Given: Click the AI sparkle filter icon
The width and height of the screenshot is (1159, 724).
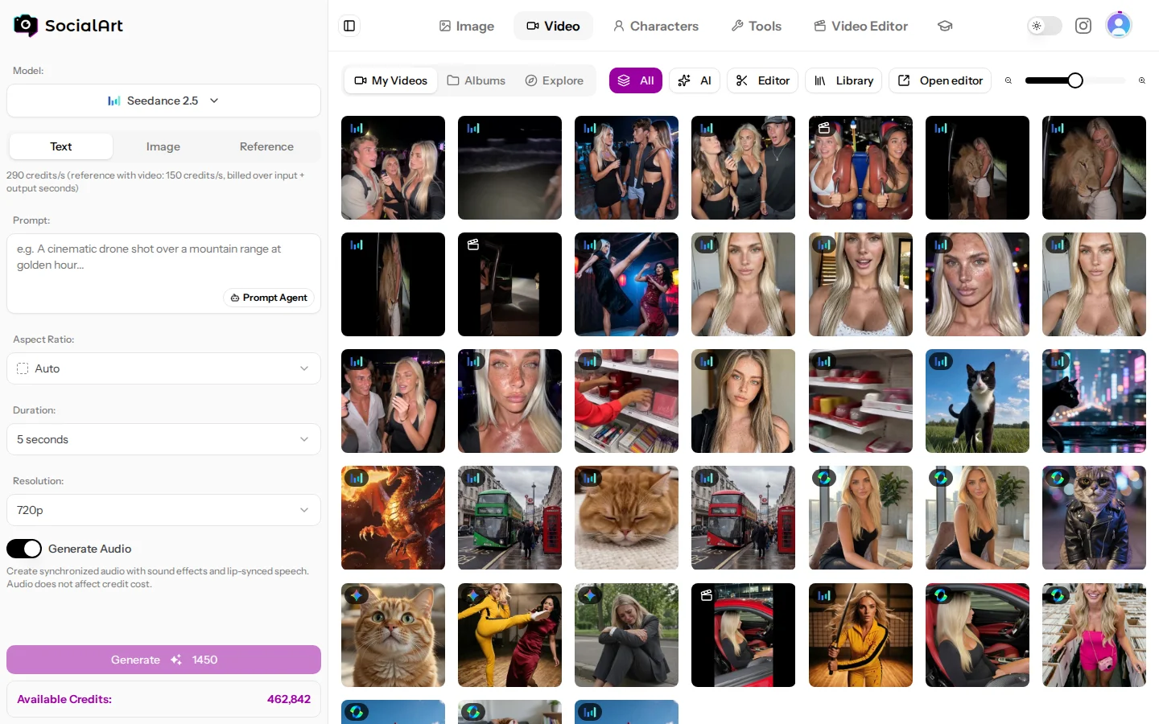Looking at the screenshot, I should (684, 80).
